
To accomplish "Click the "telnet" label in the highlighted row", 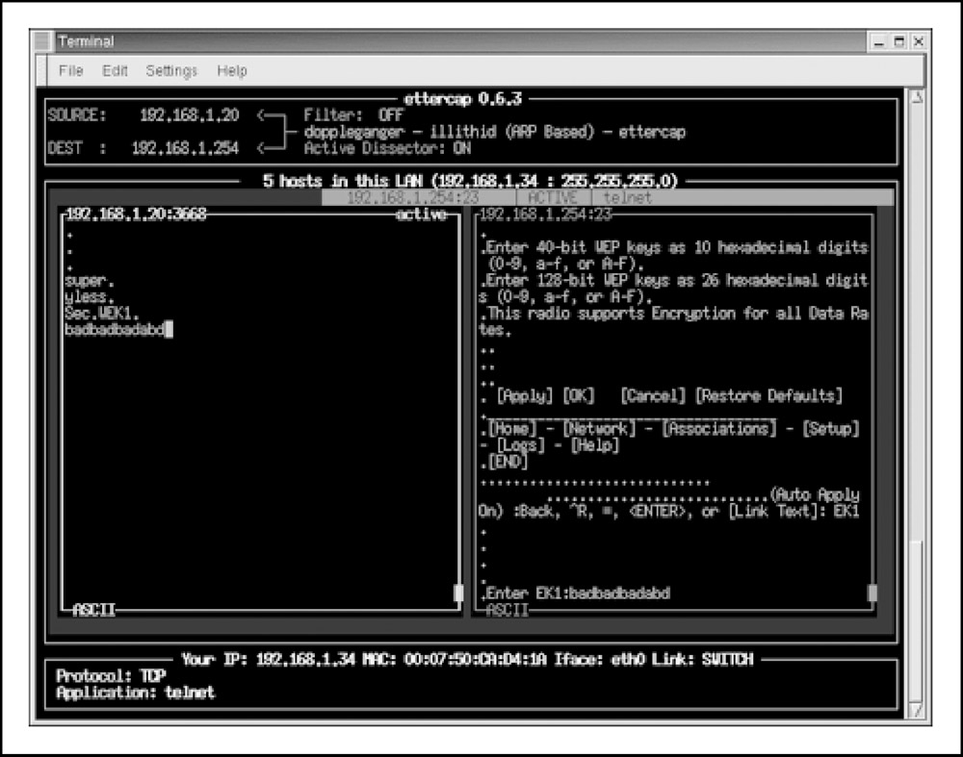I will point(627,197).
